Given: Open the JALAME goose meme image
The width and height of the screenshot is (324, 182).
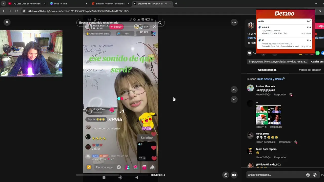Looking at the screenshot, I should click(x=268, y=115).
